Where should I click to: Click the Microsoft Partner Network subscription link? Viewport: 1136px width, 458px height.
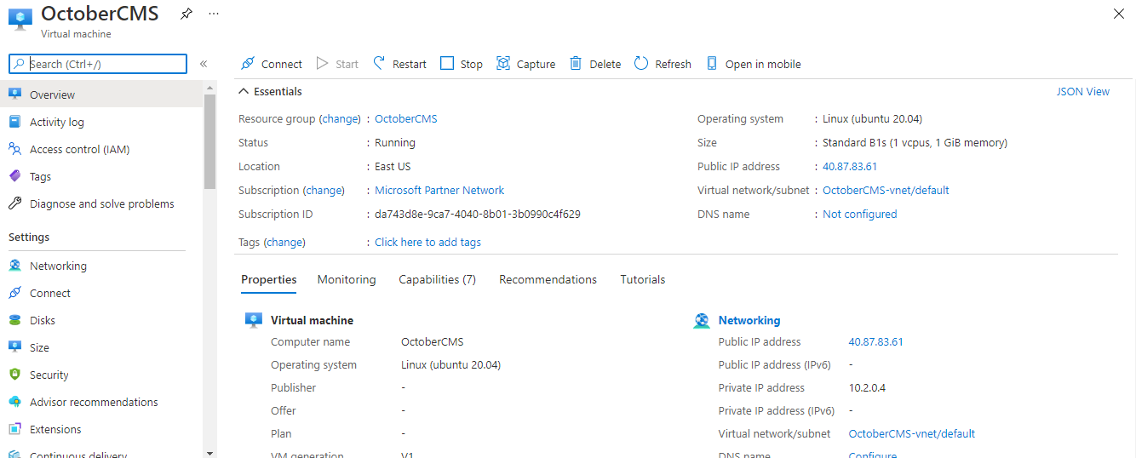[439, 190]
